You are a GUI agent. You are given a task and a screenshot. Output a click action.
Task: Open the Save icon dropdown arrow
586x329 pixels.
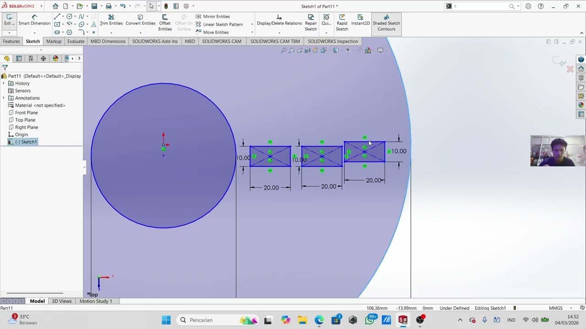[x=100, y=6]
